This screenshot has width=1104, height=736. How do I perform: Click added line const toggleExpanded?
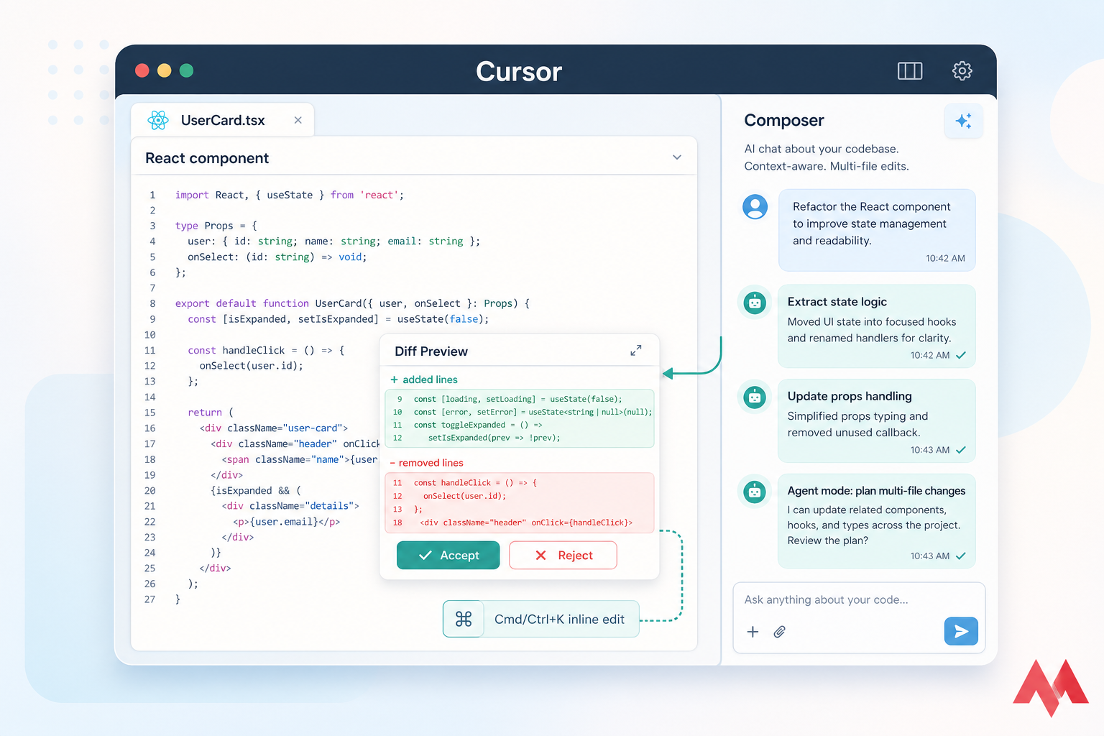click(x=478, y=425)
